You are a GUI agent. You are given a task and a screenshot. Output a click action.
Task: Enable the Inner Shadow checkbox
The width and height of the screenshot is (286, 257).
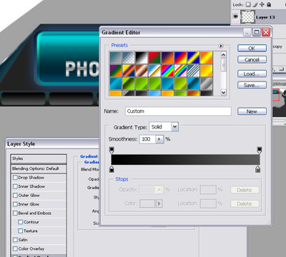(15, 186)
